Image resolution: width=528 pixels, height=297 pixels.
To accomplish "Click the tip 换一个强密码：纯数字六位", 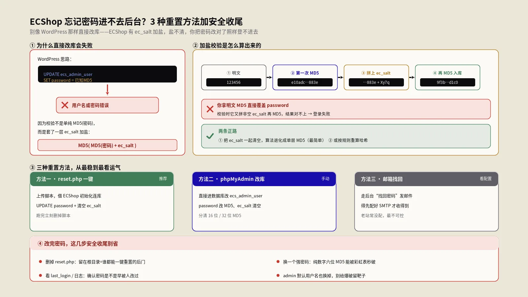I will (329, 262).
